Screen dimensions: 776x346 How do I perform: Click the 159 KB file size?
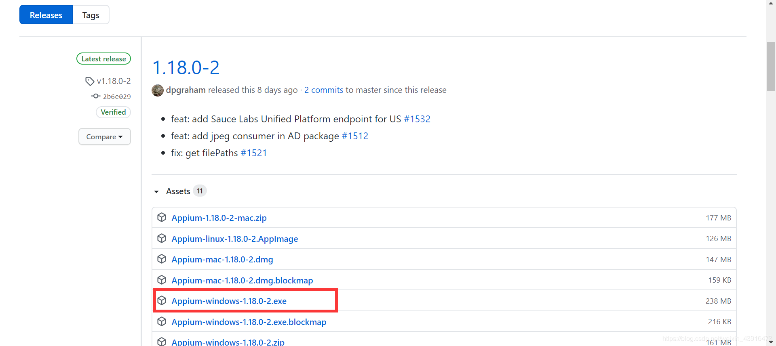pyautogui.click(x=719, y=280)
